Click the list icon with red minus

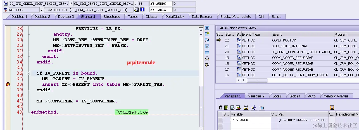(238, 107)
